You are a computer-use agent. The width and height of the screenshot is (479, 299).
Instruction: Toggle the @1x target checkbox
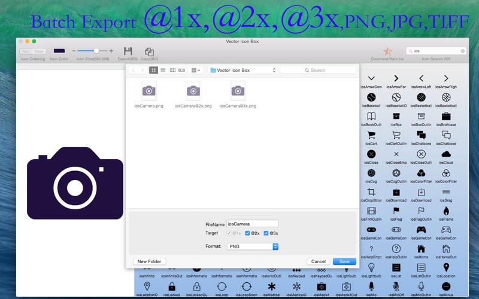click(229, 233)
